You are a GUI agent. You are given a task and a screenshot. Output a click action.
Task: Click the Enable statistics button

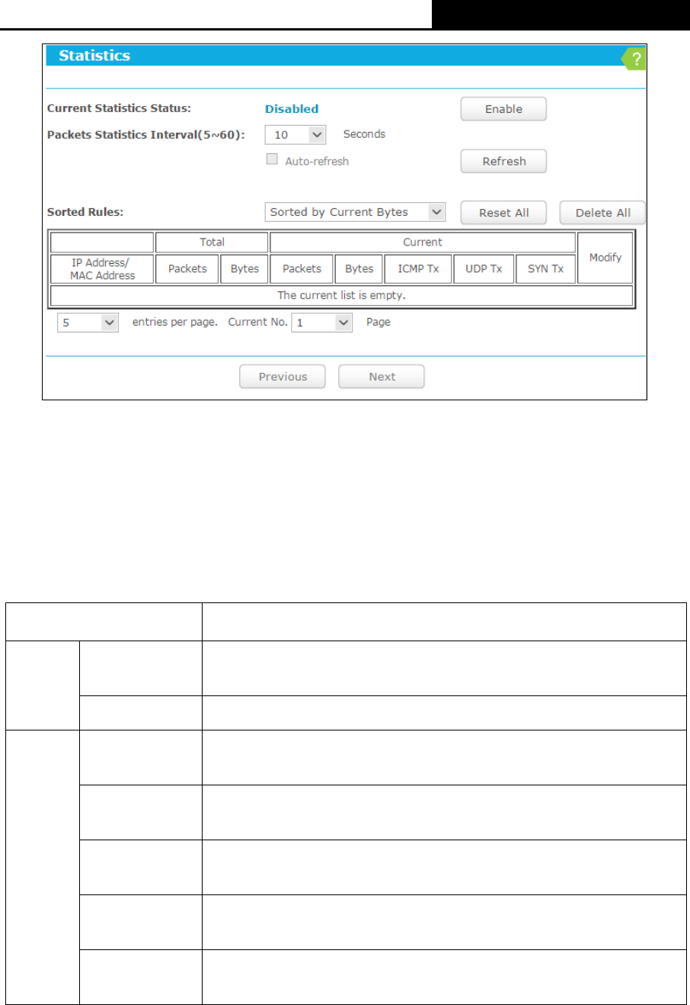(x=503, y=109)
